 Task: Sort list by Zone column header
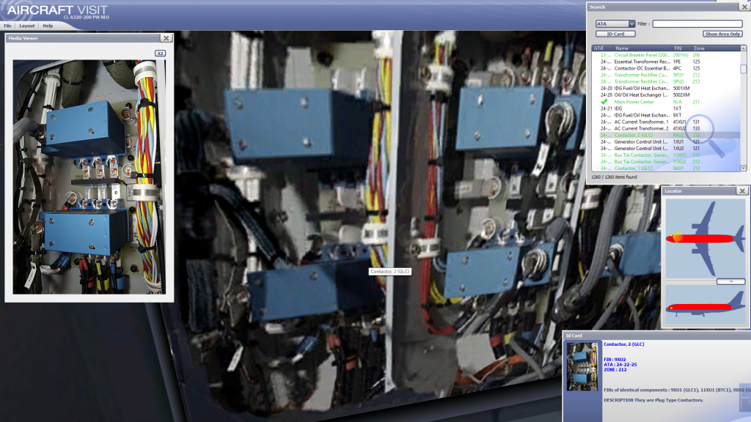point(716,48)
